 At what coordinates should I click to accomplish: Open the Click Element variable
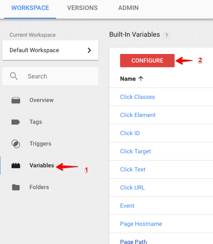[138, 115]
